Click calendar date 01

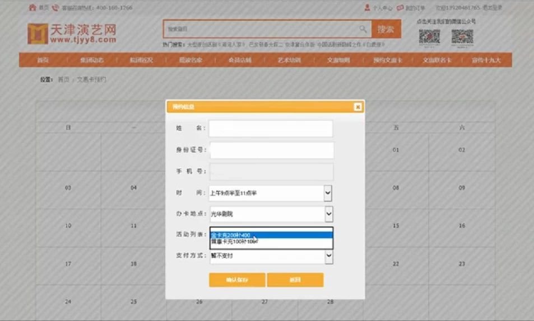(x=396, y=150)
